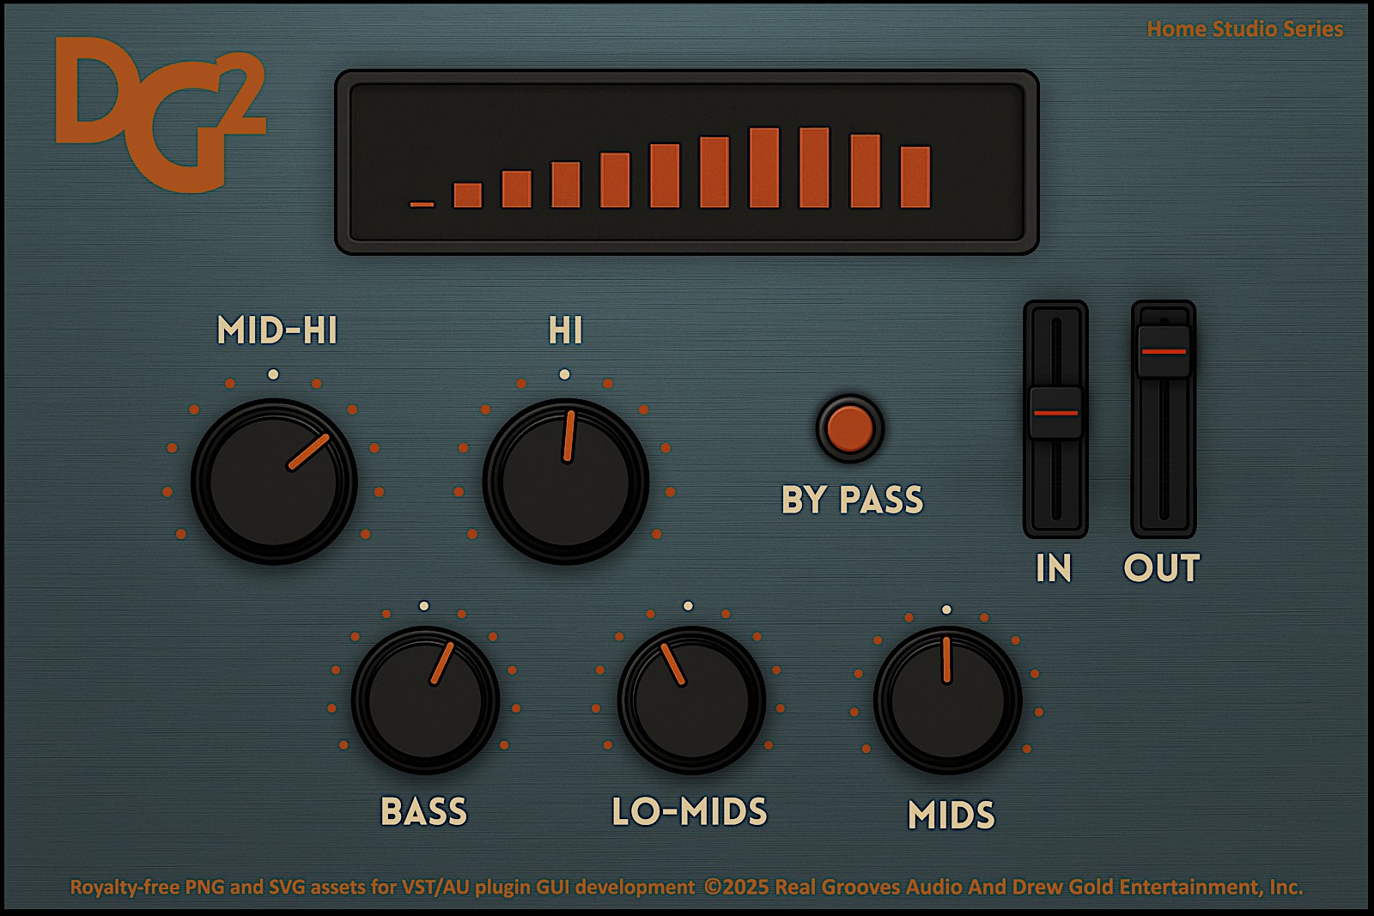1374x916 pixels.
Task: Click white center dot above MID-HI knob
Action: click(273, 374)
